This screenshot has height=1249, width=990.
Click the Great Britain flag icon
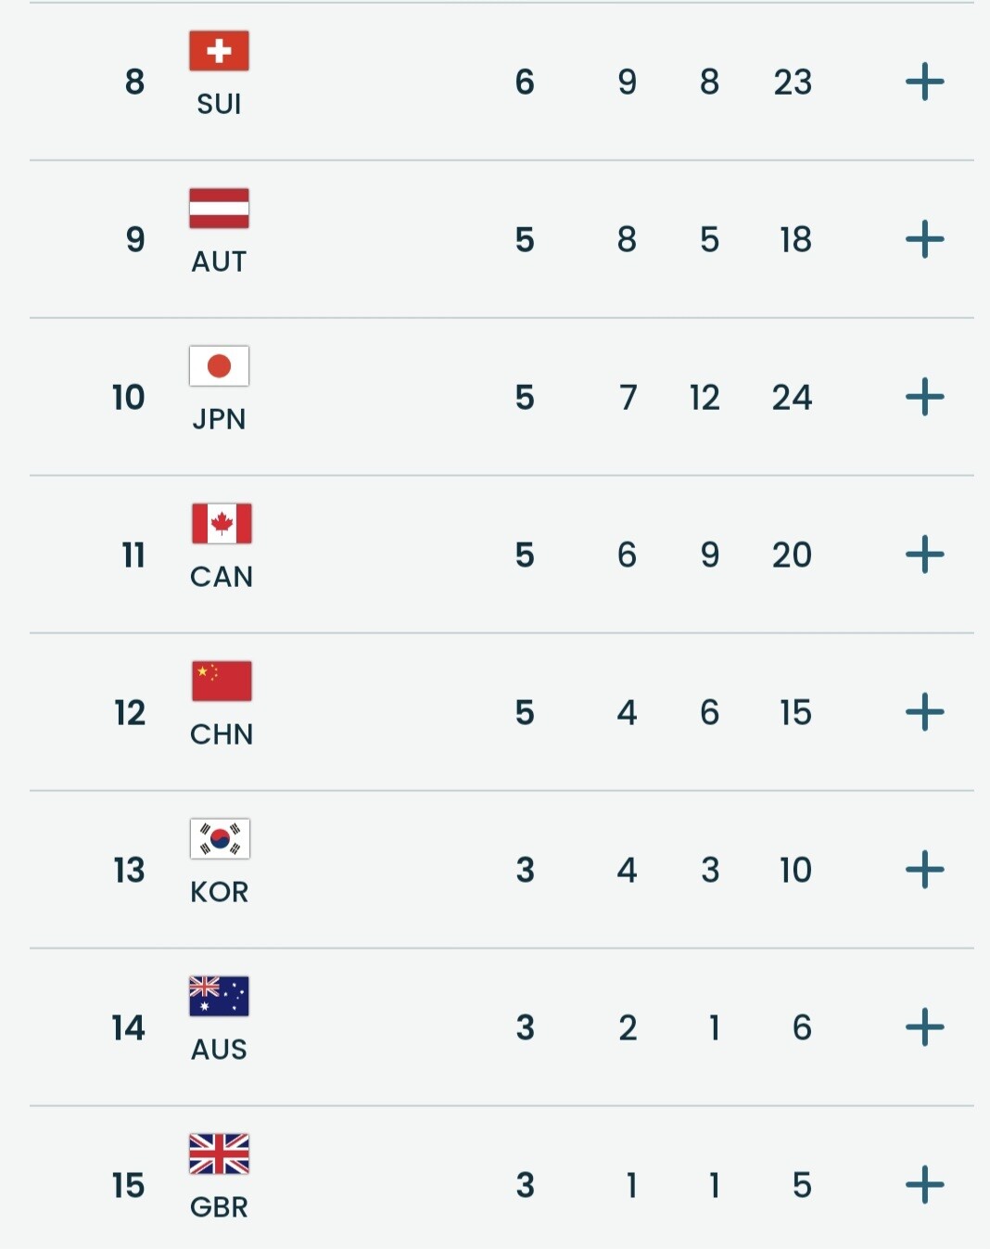pos(219,1154)
